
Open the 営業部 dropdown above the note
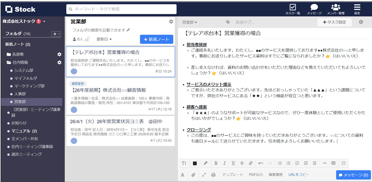coord(188,22)
